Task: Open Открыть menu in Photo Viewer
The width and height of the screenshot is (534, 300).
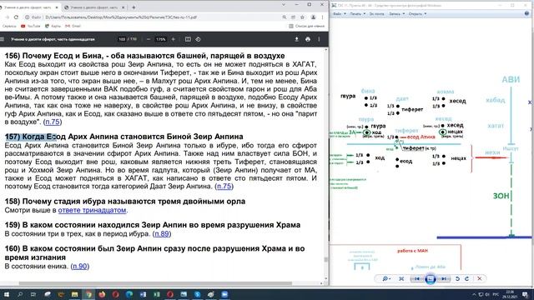Action: (x=417, y=14)
